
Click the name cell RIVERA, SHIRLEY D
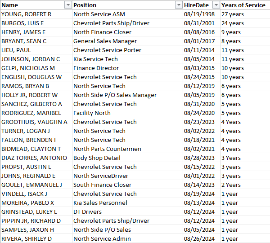(27, 239)
